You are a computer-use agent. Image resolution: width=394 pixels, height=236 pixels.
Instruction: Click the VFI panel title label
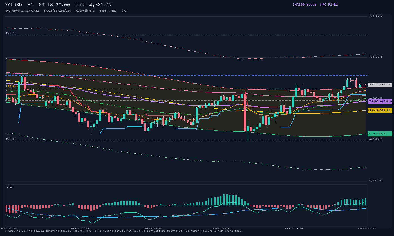click(x=9, y=187)
